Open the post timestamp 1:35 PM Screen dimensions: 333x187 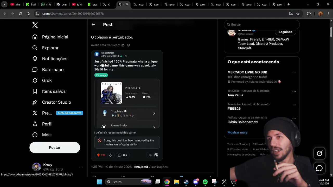tap(111, 167)
